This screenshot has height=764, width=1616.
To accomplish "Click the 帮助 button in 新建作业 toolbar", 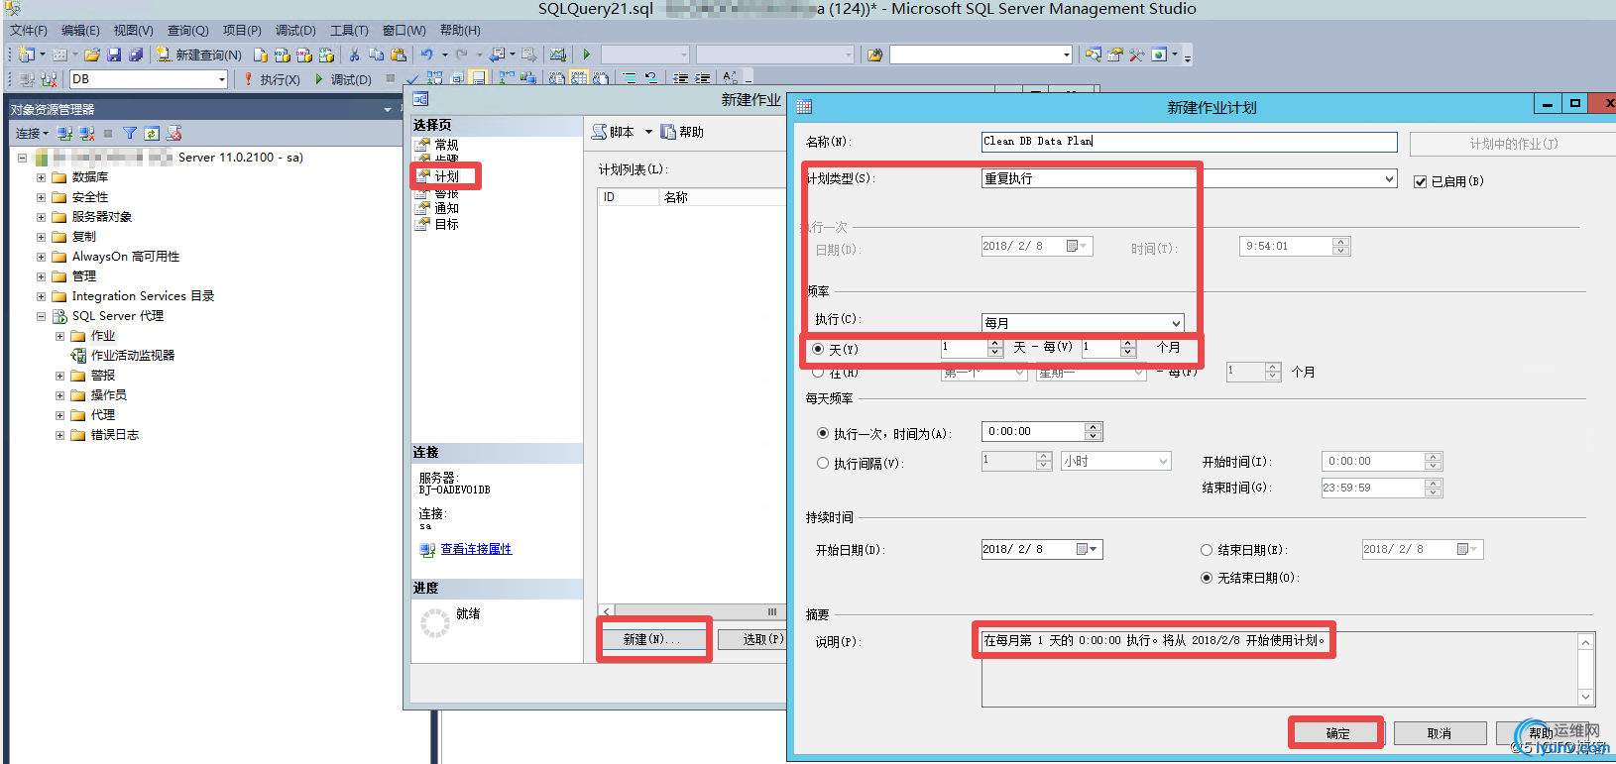I will [682, 132].
